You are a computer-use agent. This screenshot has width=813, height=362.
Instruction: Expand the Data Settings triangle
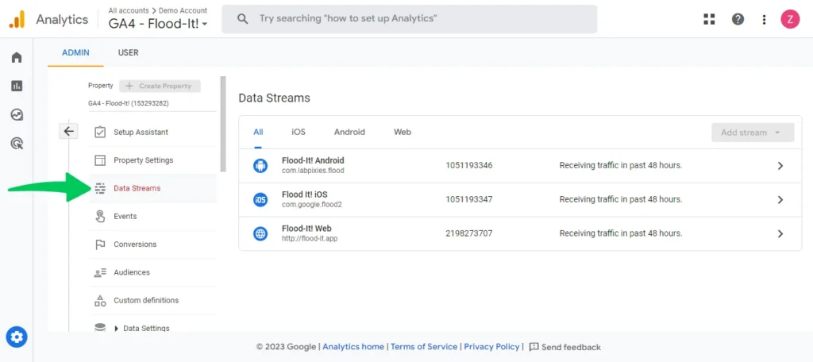[x=116, y=329]
